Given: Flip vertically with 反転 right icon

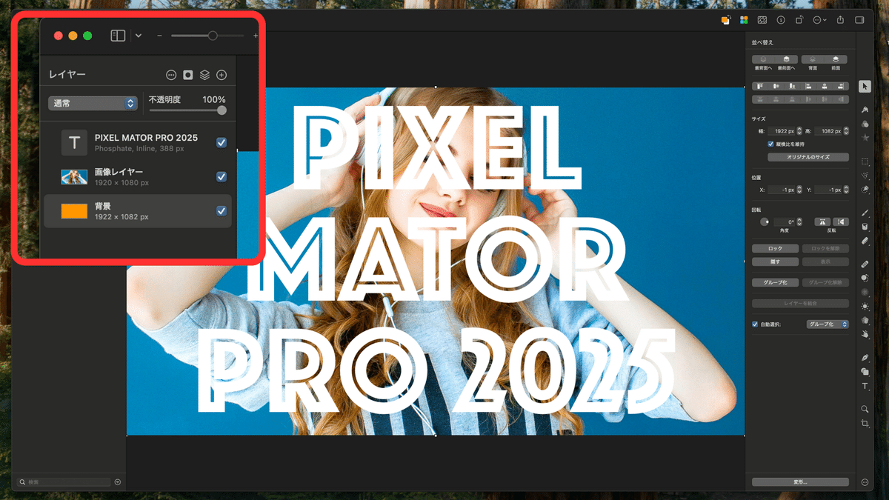Looking at the screenshot, I should click(x=841, y=221).
